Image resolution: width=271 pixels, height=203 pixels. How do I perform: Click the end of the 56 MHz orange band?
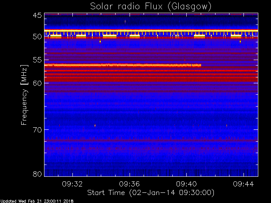coord(199,65)
